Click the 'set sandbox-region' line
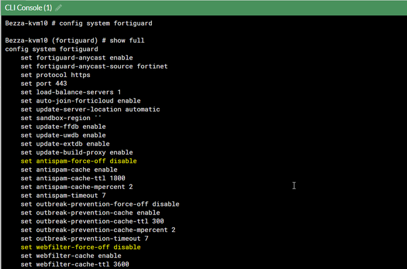The image size is (407, 269). (61, 118)
